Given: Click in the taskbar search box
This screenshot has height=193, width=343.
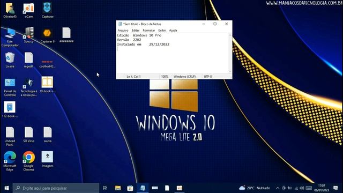Looking at the screenshot, I should click(x=56, y=188).
